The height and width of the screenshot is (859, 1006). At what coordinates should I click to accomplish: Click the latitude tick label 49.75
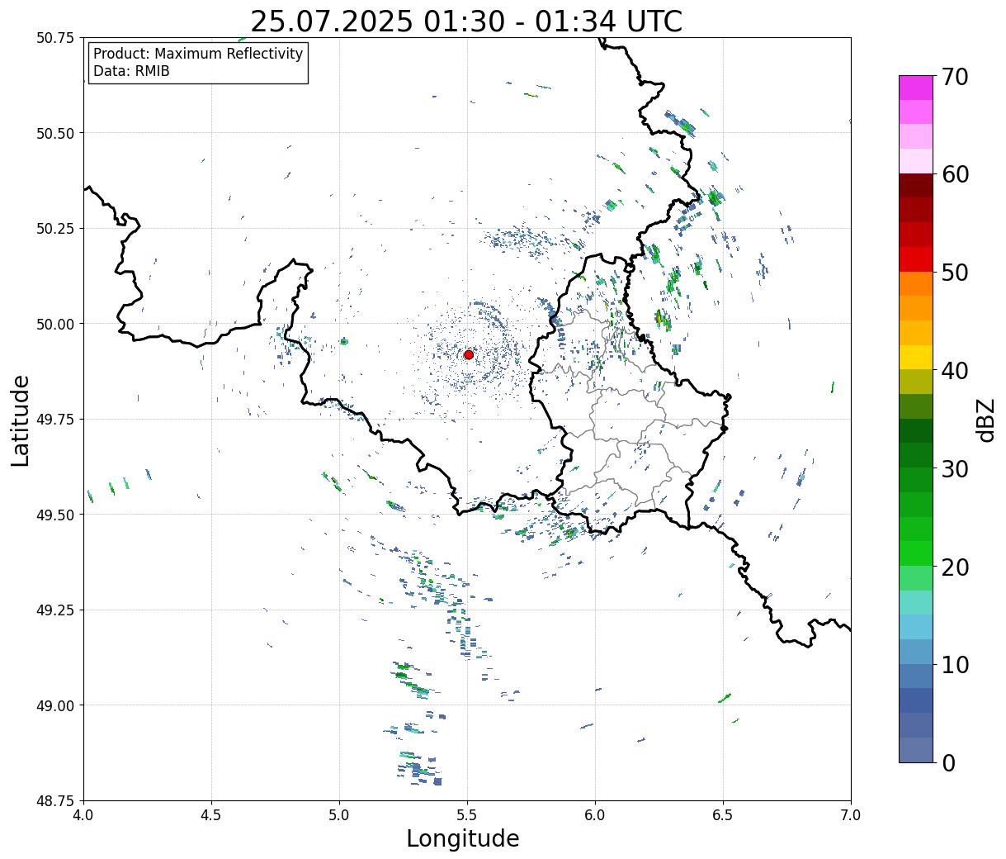tap(55, 420)
